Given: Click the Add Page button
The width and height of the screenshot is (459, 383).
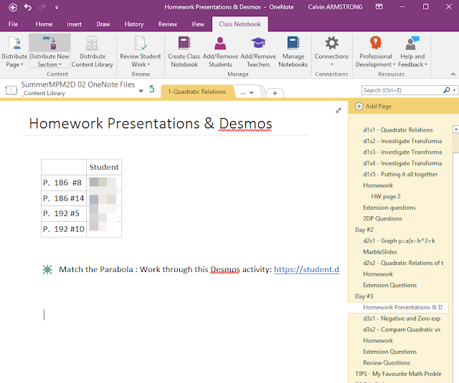Looking at the screenshot, I should (374, 107).
